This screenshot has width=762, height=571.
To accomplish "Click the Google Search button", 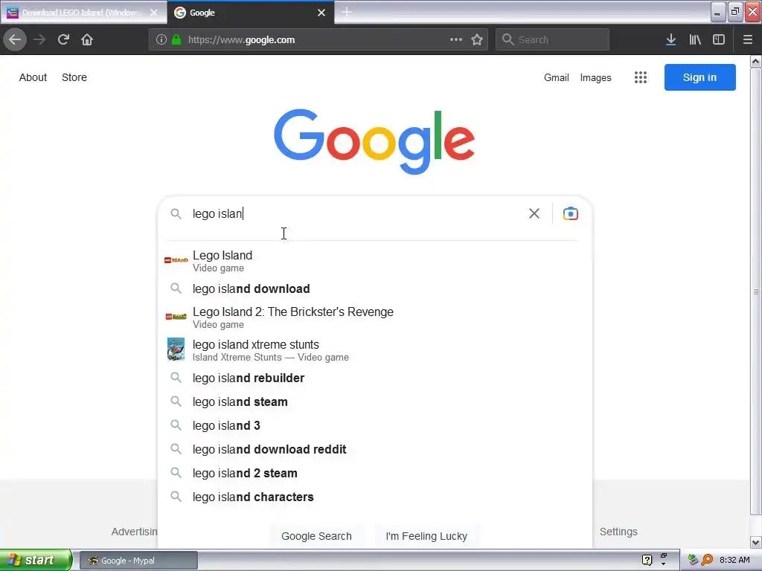I will (x=316, y=536).
